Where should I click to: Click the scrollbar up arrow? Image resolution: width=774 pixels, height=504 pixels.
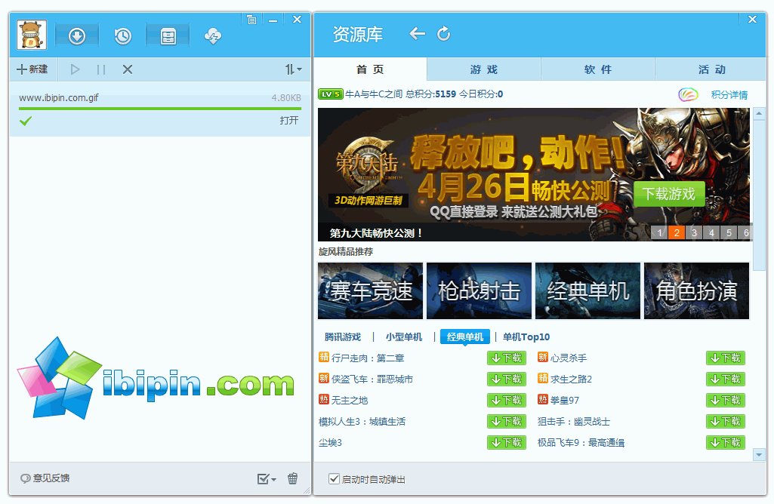(759, 114)
